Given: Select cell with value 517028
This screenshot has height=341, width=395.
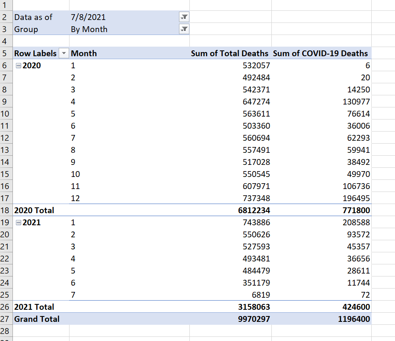Looking at the screenshot, I should [231, 162].
